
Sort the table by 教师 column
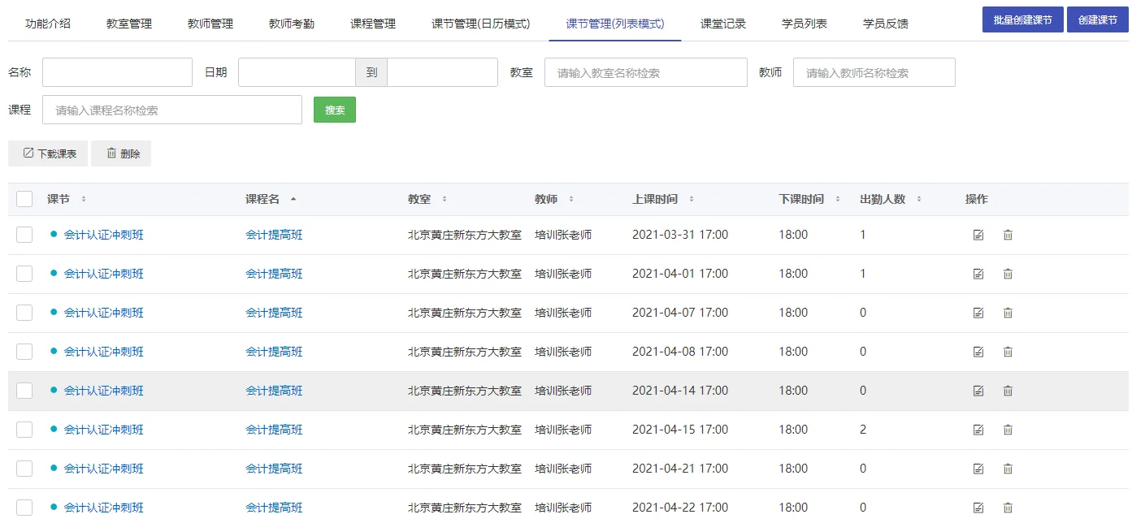pyautogui.click(x=571, y=199)
